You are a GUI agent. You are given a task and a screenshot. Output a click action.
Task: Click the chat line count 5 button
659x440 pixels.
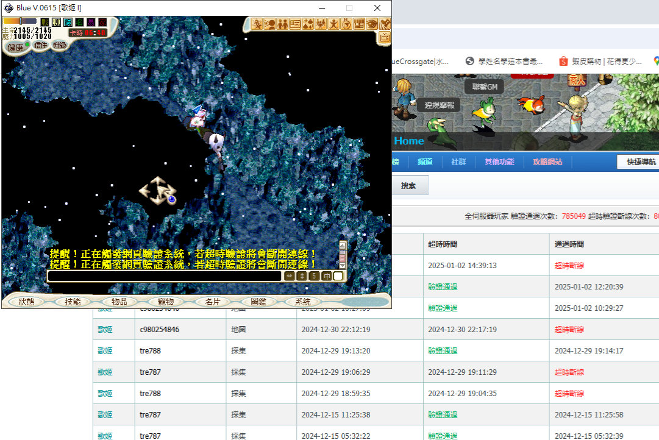coord(314,276)
